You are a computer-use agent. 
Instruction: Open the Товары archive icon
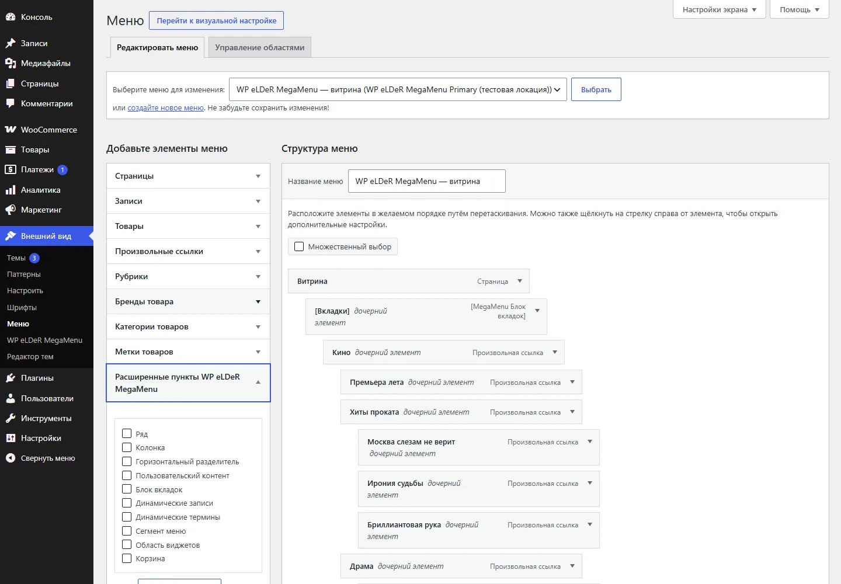click(x=11, y=150)
